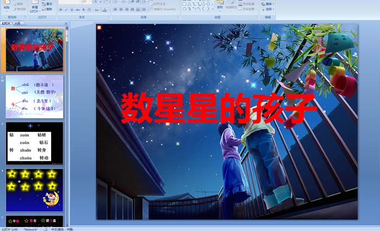
Task: Click language 中文(简体,中国) in status bar
Action: [x=62, y=229]
